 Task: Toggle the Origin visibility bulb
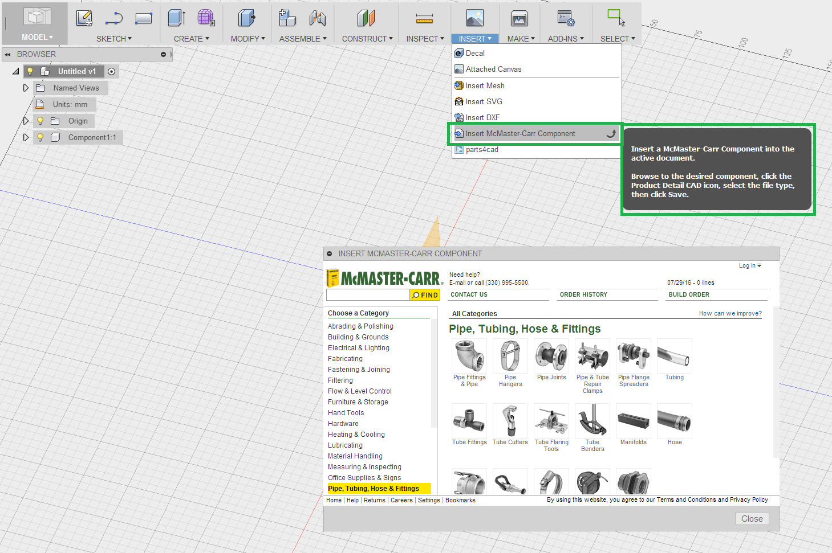(x=39, y=121)
